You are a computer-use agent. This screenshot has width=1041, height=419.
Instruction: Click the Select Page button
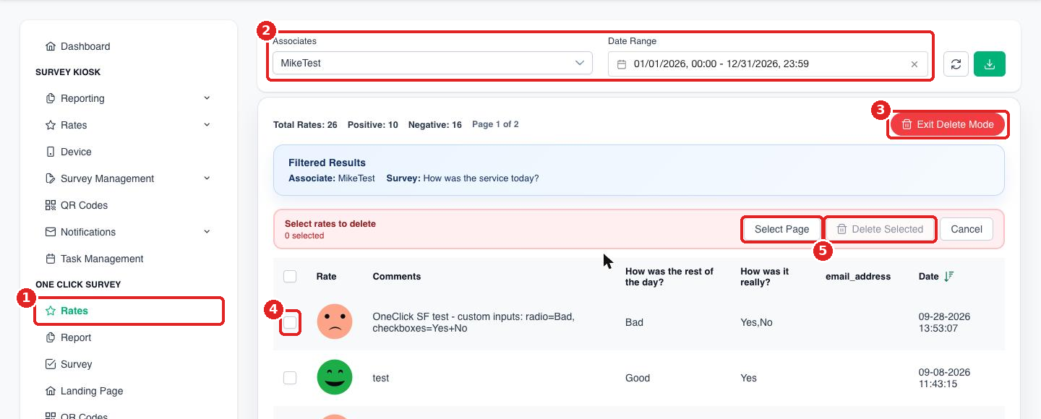tap(781, 229)
